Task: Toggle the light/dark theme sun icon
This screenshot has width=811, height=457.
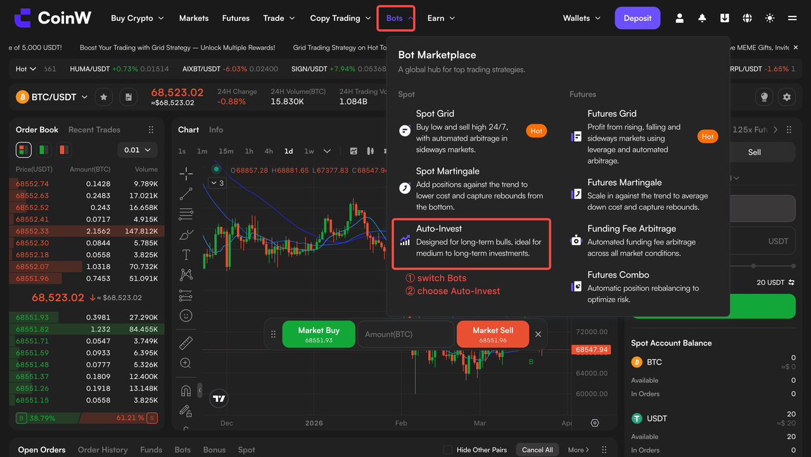Action: coord(770,18)
